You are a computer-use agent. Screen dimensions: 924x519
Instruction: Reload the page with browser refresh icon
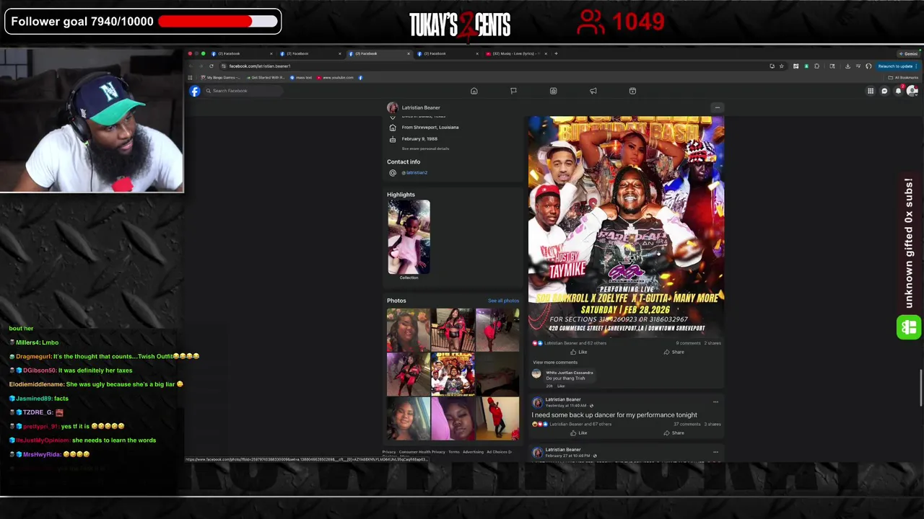tap(212, 66)
